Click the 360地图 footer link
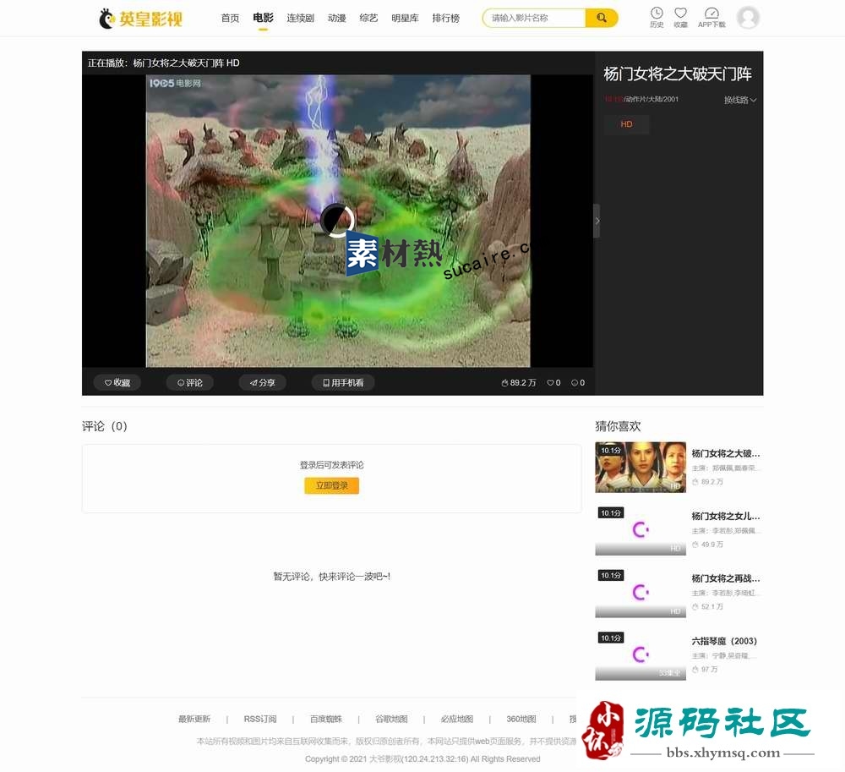 click(521, 720)
